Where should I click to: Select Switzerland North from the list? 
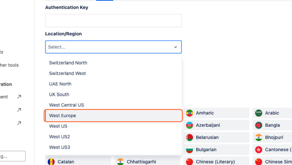[68, 63]
